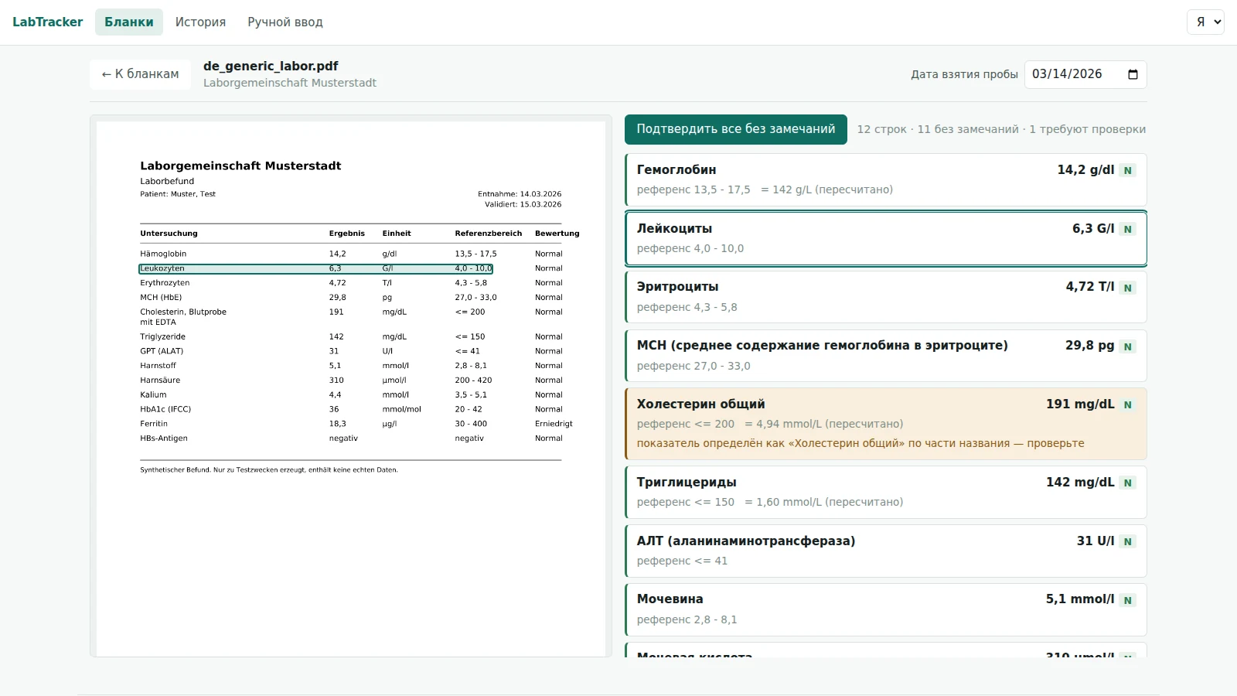Click the = 1,60 mmol/L (пересчитано) text

pyautogui.click(x=823, y=502)
